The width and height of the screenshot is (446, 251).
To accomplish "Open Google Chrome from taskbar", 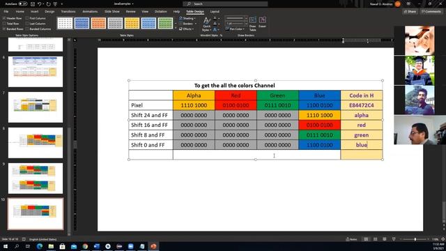I will pyautogui.click(x=85, y=246).
